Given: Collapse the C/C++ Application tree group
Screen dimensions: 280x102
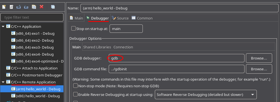Looking at the screenshot, I should [3, 26].
